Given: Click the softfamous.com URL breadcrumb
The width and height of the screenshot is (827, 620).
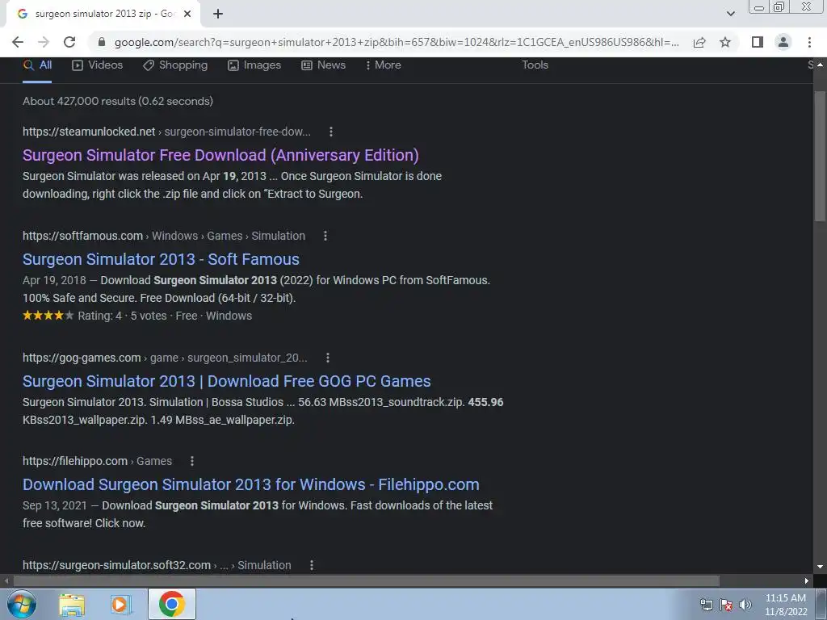Looking at the screenshot, I should tap(164, 236).
